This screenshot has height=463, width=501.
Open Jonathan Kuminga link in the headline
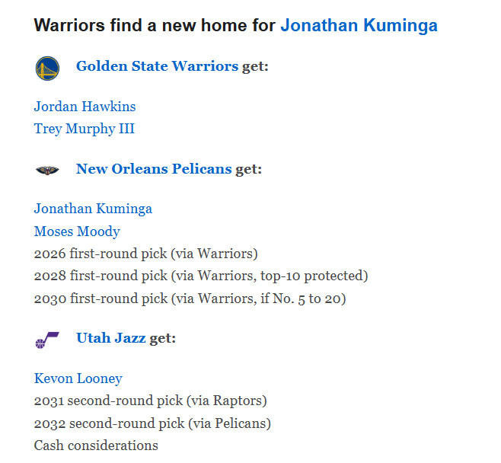[359, 26]
